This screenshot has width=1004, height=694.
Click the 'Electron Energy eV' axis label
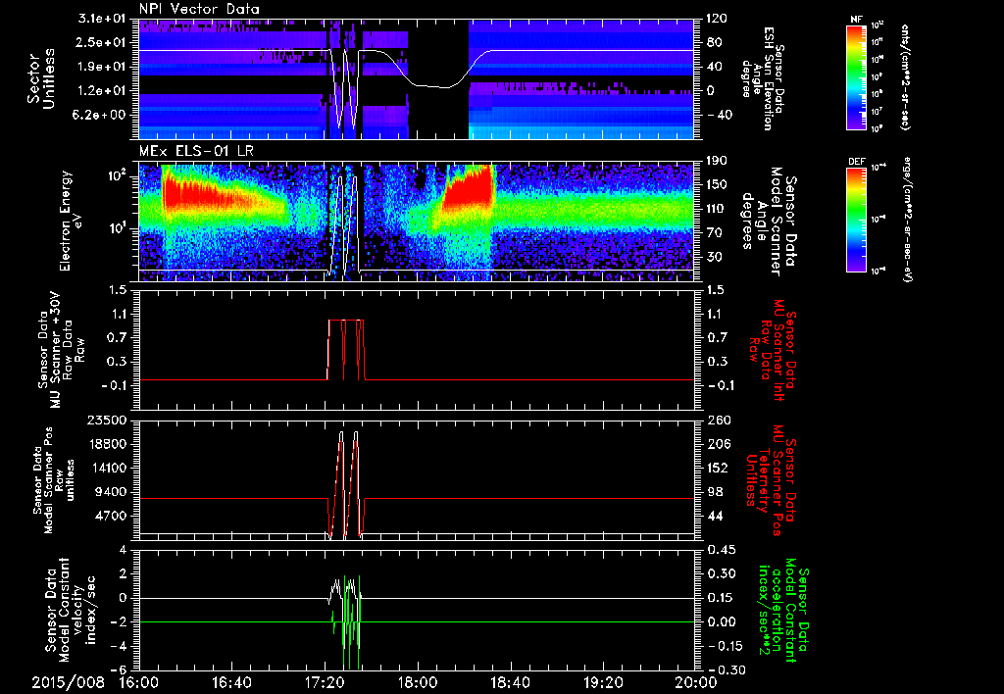(x=74, y=221)
